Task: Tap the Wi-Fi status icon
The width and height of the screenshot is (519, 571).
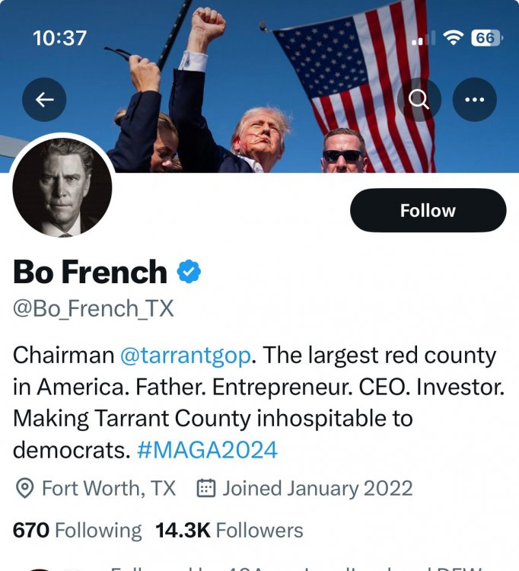Action: tap(454, 37)
